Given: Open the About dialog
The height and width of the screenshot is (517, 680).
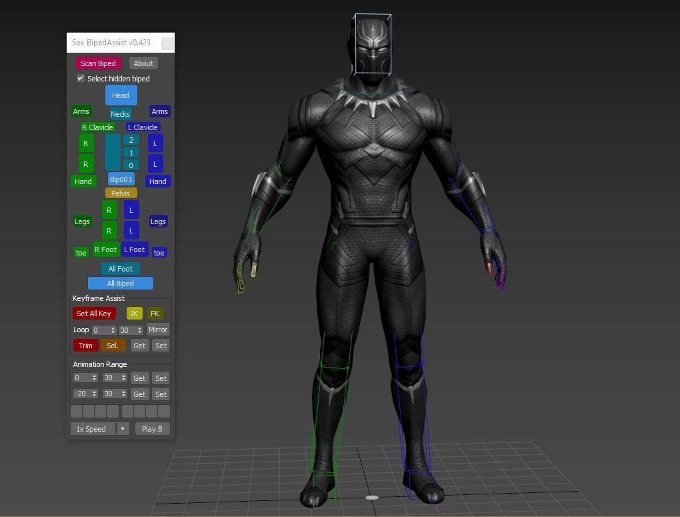Looking at the screenshot, I should (143, 63).
